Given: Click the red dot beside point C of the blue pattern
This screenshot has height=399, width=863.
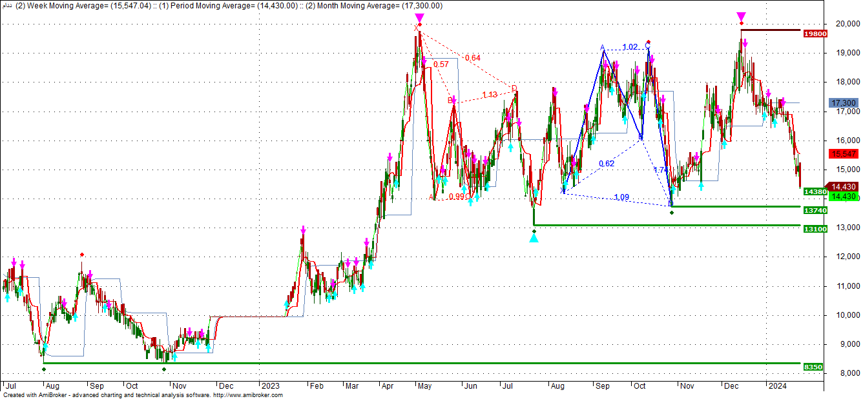Looking at the screenshot, I should pyautogui.click(x=648, y=42).
